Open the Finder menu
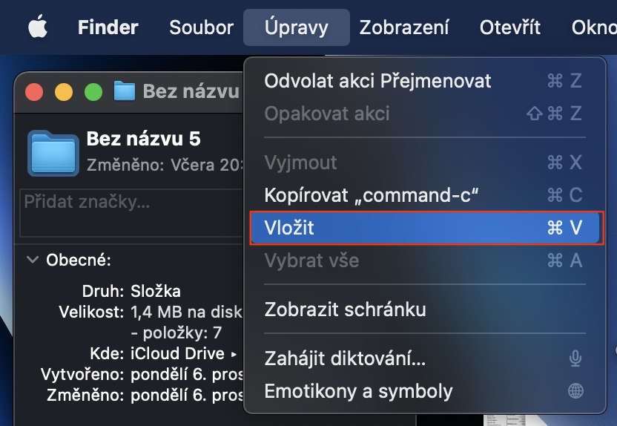Image resolution: width=617 pixels, height=426 pixels. 108,28
